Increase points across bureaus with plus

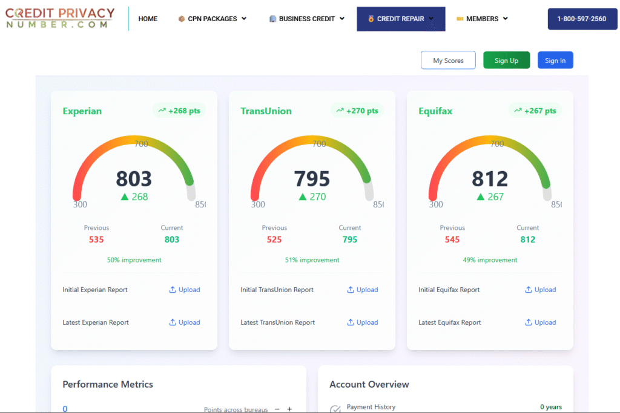289,409
